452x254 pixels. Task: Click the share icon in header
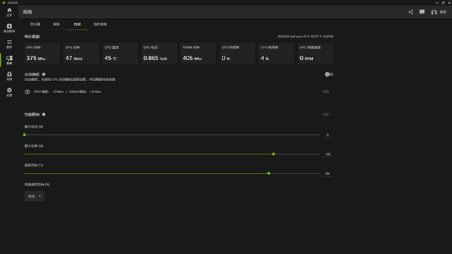411,12
